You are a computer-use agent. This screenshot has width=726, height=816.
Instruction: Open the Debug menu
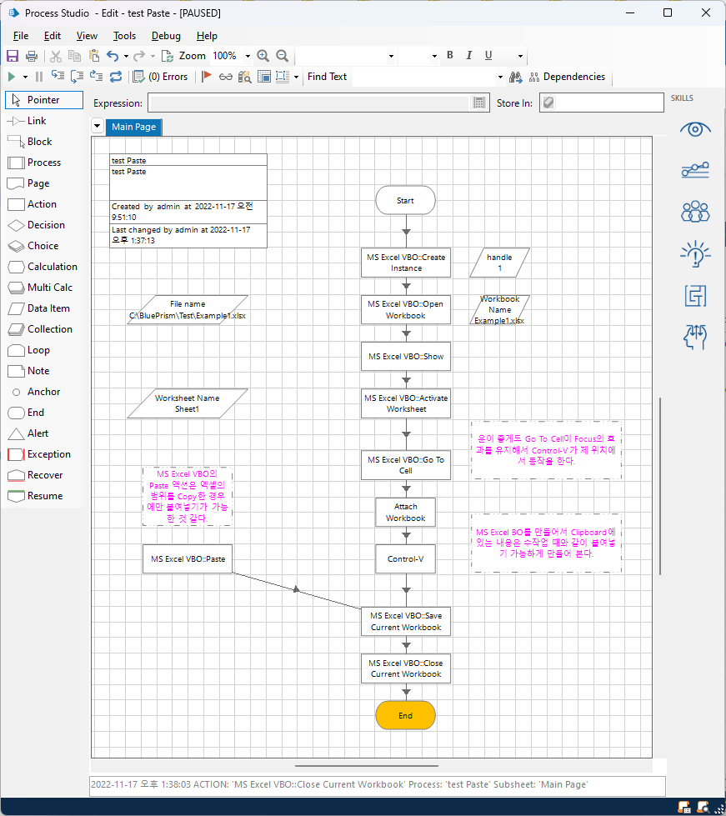coord(166,36)
